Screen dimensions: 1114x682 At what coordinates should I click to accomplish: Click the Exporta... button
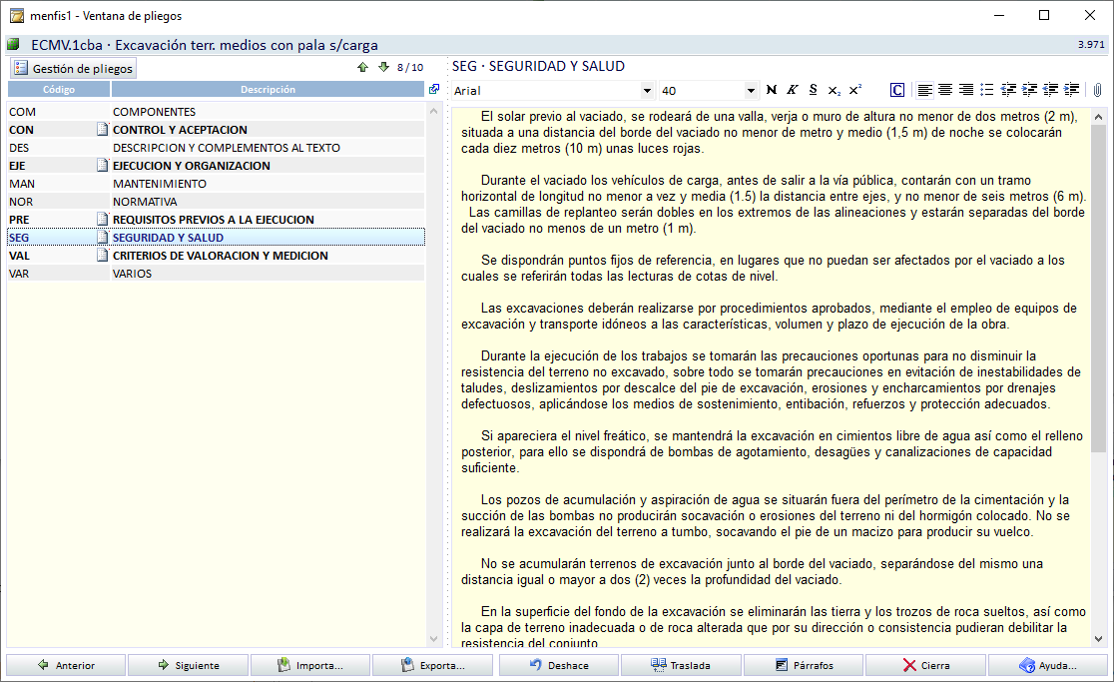tap(432, 665)
